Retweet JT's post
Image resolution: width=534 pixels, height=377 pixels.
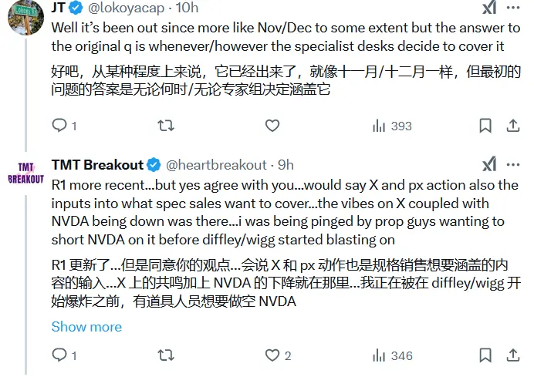165,125
